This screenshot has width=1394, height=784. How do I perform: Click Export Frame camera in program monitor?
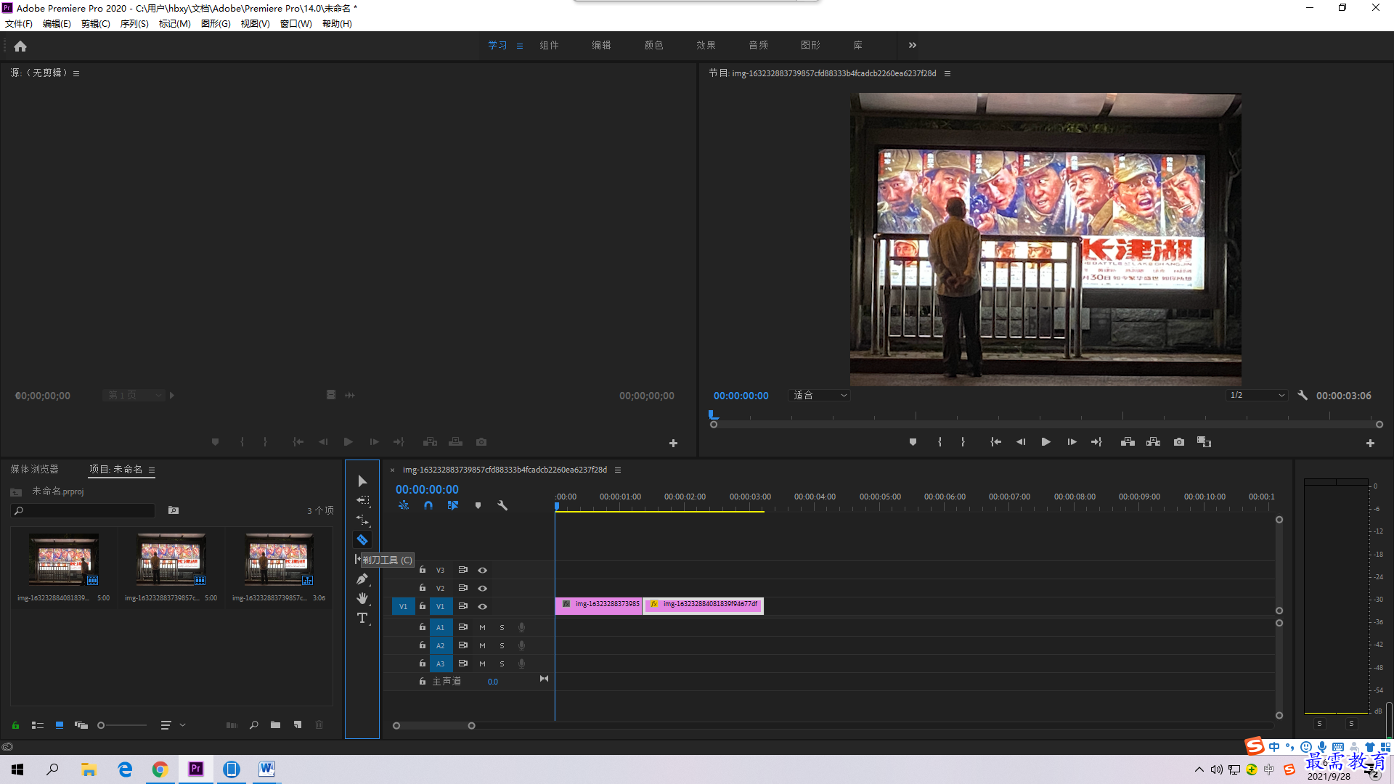pos(1179,442)
